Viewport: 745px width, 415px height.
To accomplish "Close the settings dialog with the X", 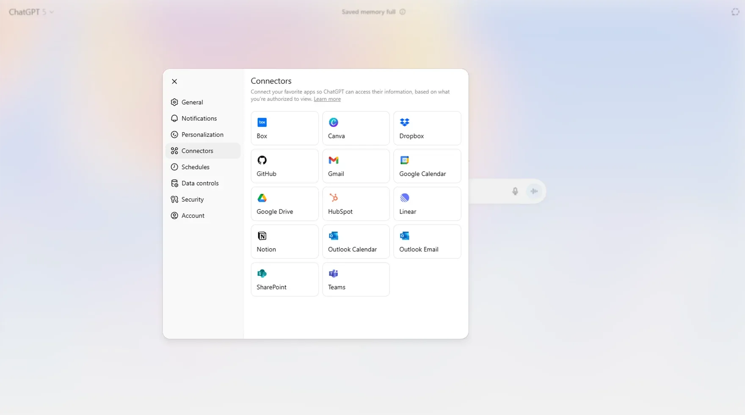I will (174, 81).
